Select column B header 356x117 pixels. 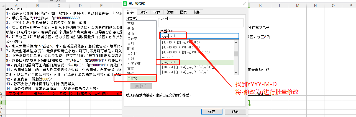pyautogui.click(x=37, y=6)
